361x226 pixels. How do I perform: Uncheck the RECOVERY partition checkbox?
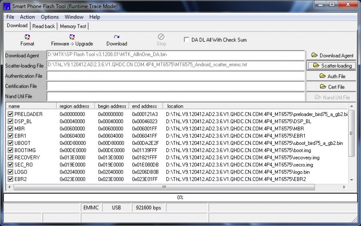[10, 158]
